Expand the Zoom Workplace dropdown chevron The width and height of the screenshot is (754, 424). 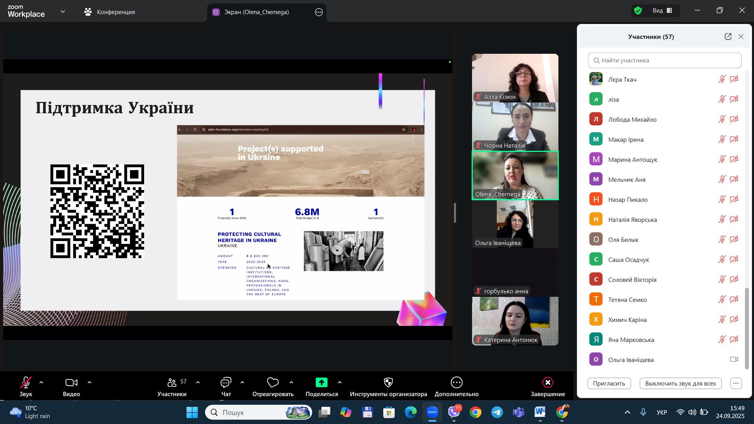(63, 12)
